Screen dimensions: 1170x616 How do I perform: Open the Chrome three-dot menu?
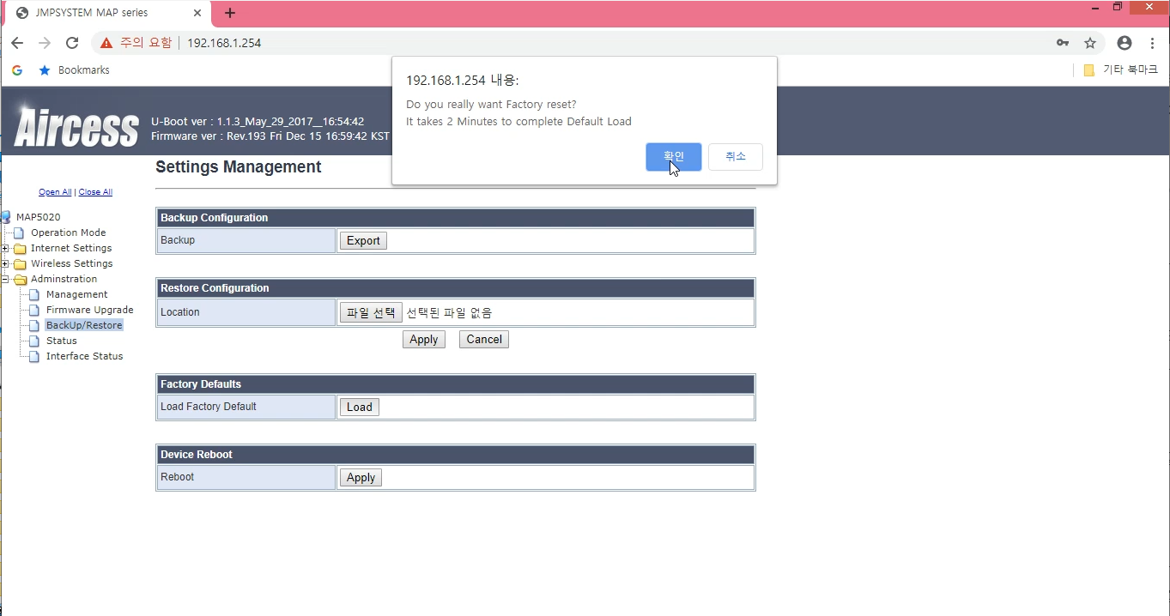1152,43
